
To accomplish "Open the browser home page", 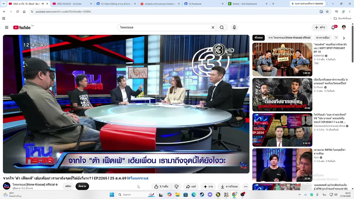I will pos(24,12).
